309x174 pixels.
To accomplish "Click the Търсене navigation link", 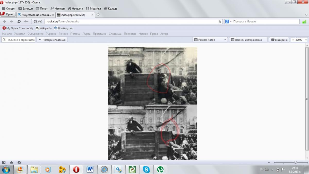I will pyautogui.click(x=51, y=34).
